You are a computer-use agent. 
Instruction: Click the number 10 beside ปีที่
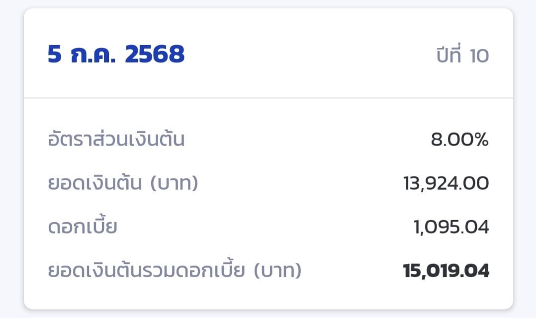click(479, 56)
